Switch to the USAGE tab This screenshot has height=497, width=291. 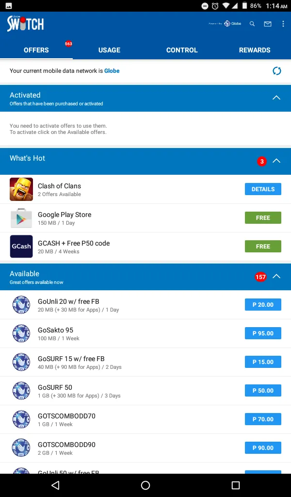(x=109, y=50)
